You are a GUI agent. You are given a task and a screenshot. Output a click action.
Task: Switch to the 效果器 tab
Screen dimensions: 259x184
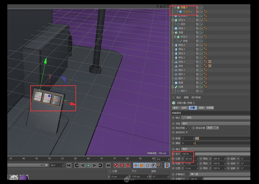coord(210,108)
